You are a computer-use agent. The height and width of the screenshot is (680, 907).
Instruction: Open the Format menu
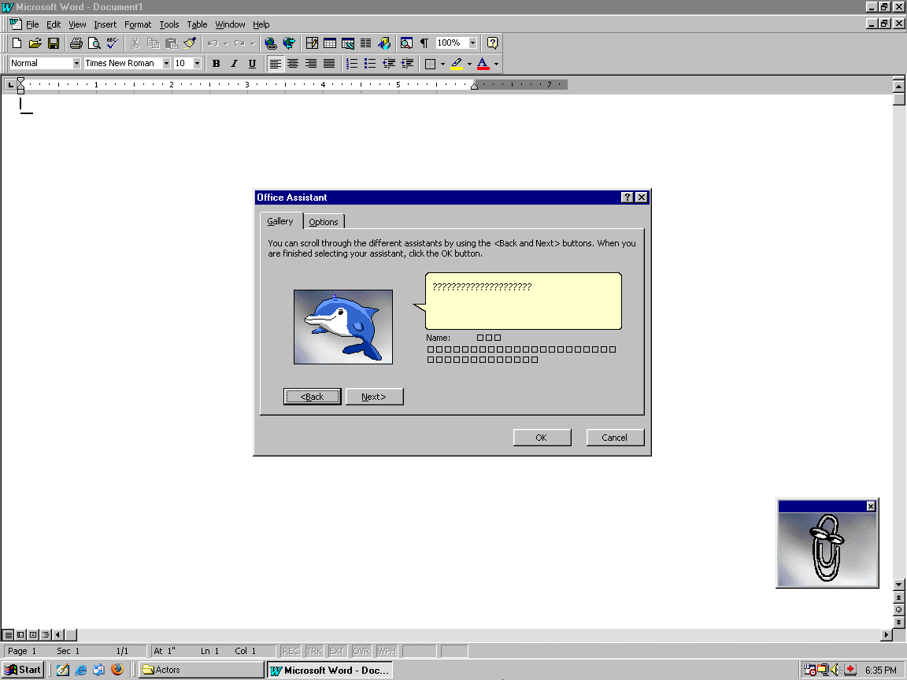[x=138, y=24]
